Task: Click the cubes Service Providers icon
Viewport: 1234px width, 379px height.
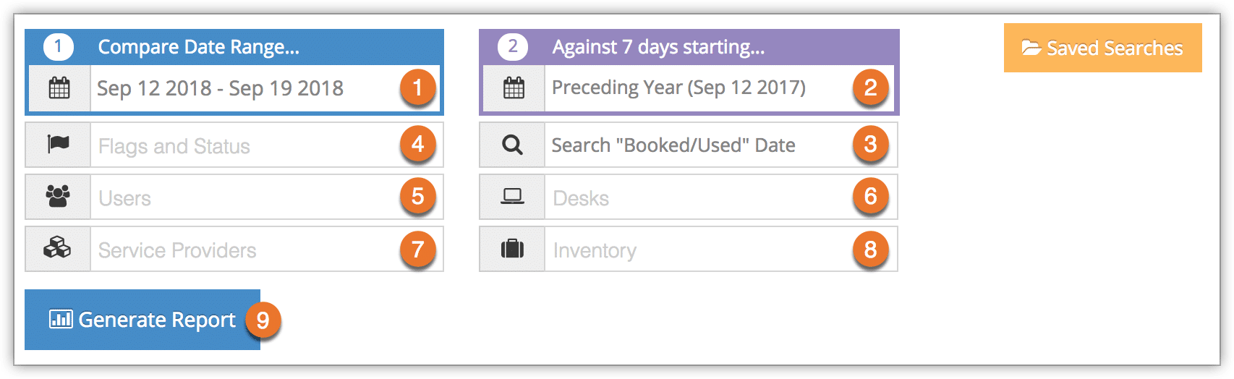Action: pos(57,248)
